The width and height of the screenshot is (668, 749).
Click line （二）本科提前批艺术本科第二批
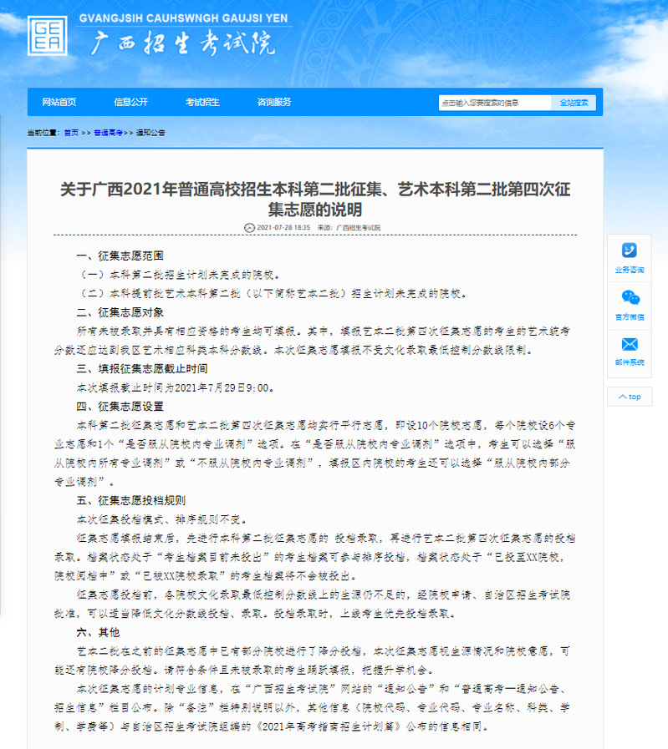(272, 293)
